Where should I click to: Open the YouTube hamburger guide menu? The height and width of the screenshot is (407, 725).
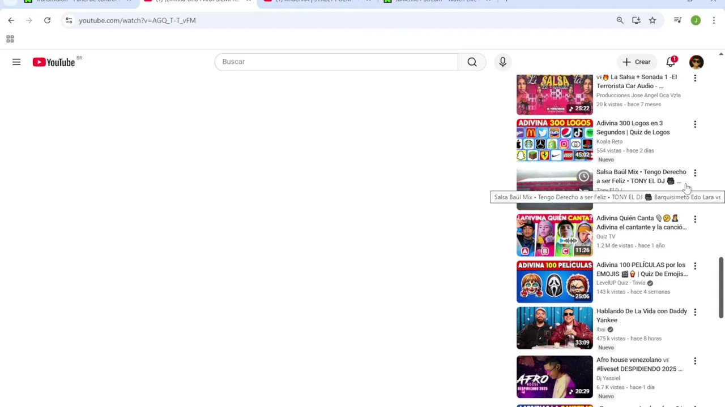click(x=16, y=62)
